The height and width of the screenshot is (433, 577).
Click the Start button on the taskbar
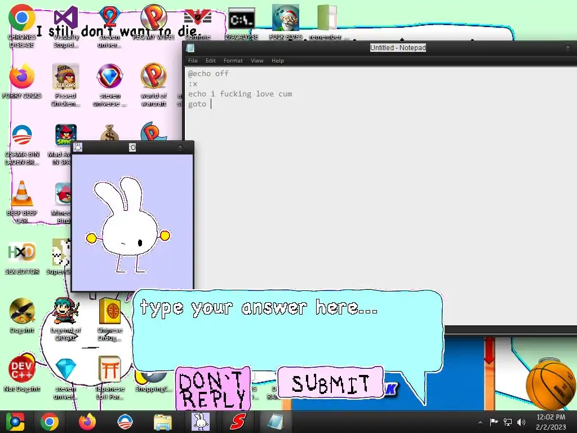pos(15,422)
